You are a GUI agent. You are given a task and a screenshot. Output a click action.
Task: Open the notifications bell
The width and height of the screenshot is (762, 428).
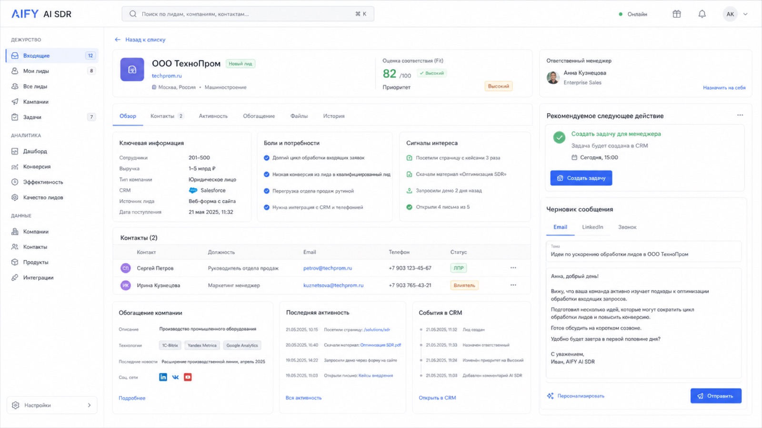[702, 14]
